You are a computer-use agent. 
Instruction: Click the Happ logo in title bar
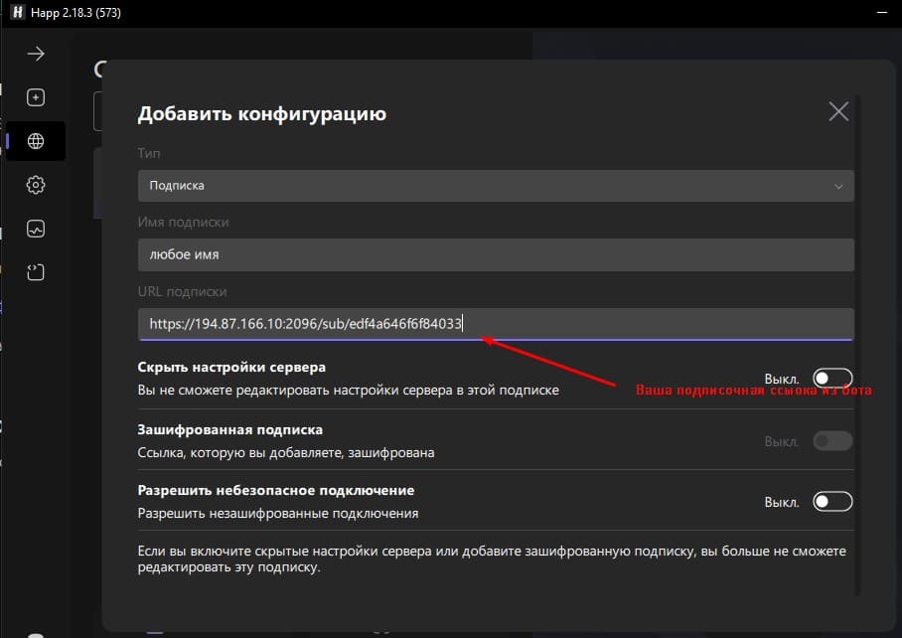(17, 12)
